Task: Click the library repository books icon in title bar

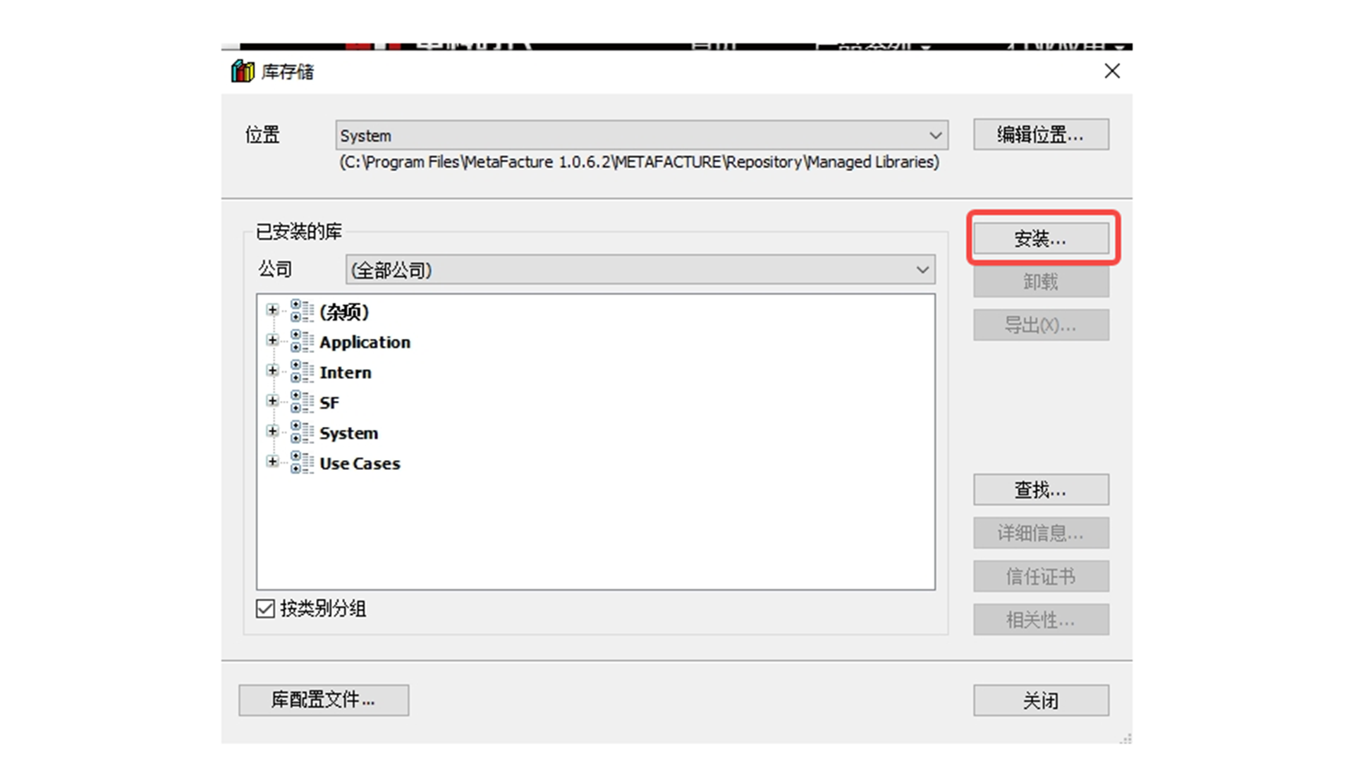Action: pos(242,71)
